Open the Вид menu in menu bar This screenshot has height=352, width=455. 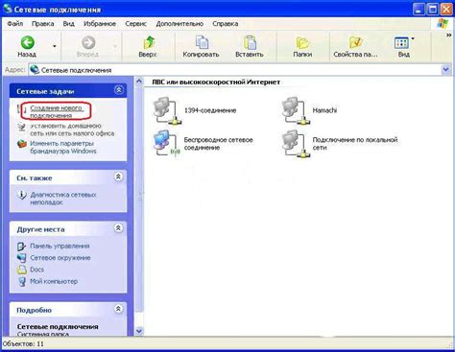pyautogui.click(x=68, y=24)
